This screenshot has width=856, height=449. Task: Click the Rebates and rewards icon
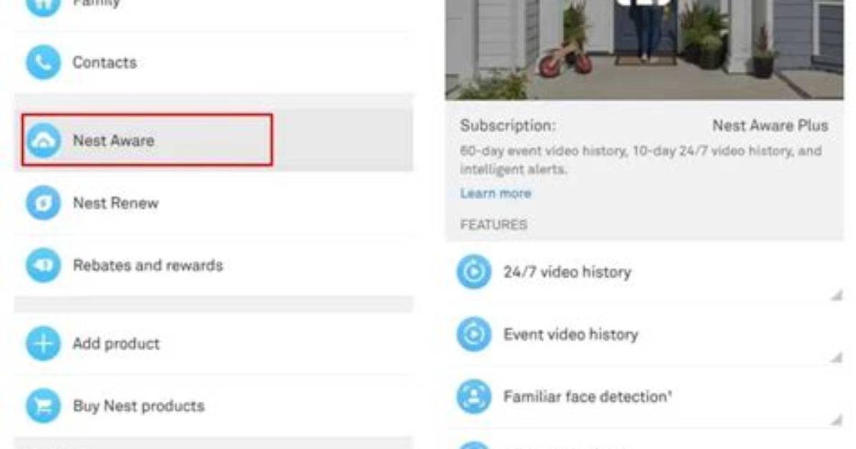[43, 265]
